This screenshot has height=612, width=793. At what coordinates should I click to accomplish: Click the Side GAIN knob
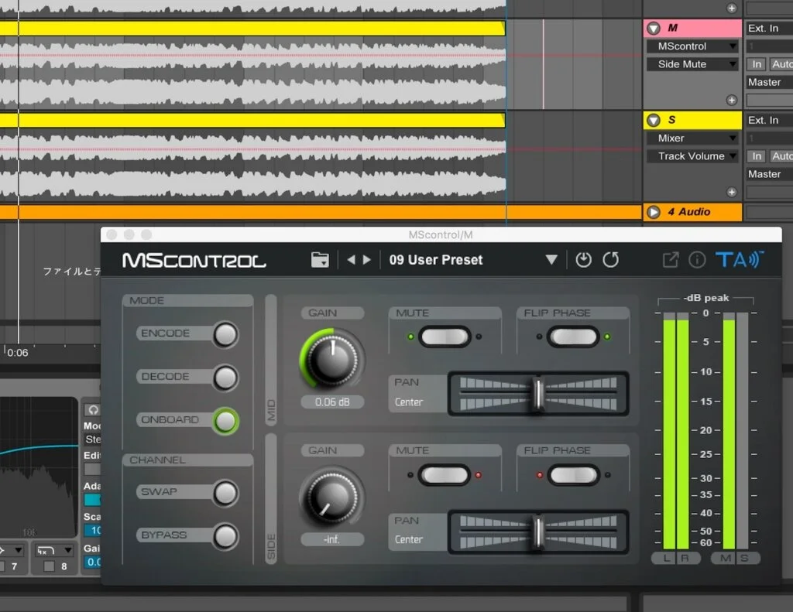[x=332, y=497]
